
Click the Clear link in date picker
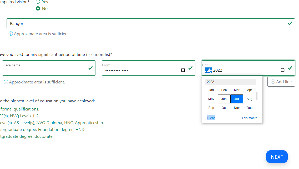[x=211, y=118]
